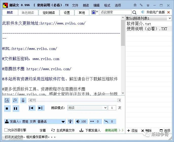
Task: Click the progress slider left arrow
Action: 30,100
